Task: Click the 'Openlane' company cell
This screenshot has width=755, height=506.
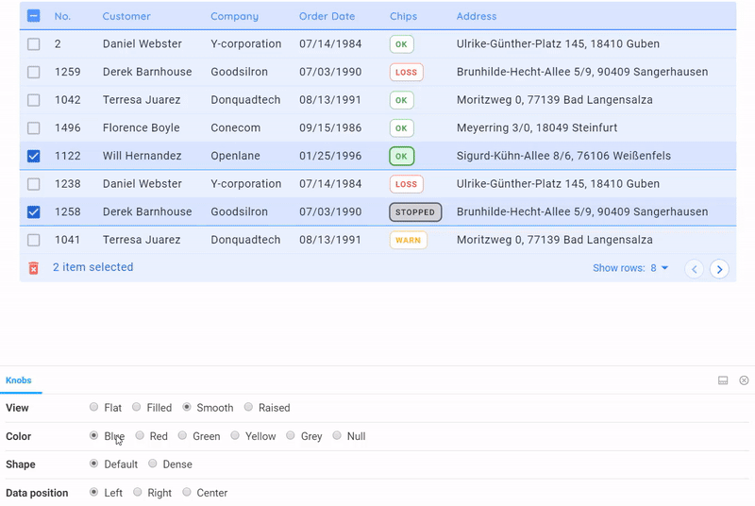Action: coord(235,156)
